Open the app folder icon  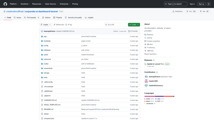pyautogui.click(x=42, y=37)
